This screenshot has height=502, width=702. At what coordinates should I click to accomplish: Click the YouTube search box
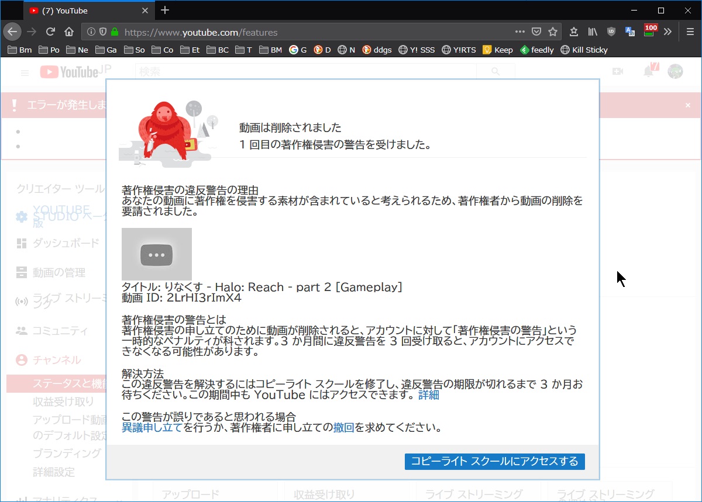tap(305, 71)
